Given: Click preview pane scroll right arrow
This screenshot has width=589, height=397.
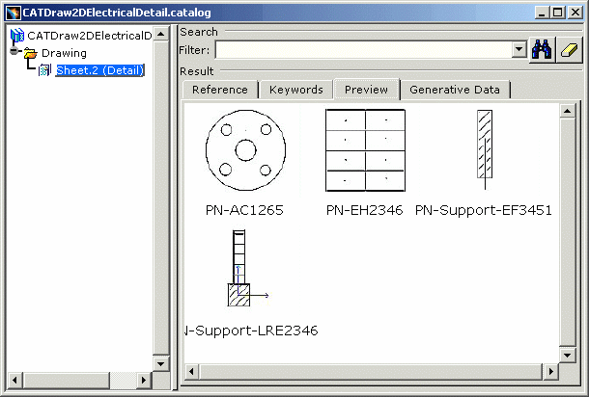Looking at the screenshot, I should click(550, 372).
